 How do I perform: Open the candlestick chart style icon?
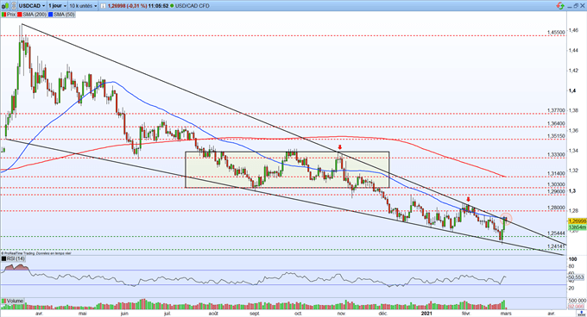coord(4,6)
